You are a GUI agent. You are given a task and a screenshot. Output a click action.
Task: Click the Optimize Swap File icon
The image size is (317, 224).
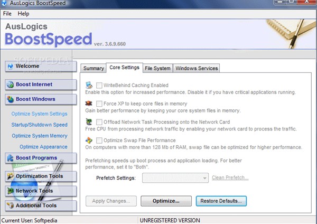[x=89, y=140]
